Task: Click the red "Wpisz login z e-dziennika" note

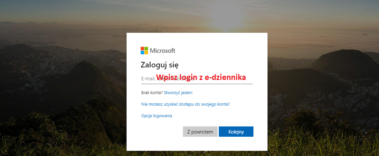Action: tap(201, 77)
